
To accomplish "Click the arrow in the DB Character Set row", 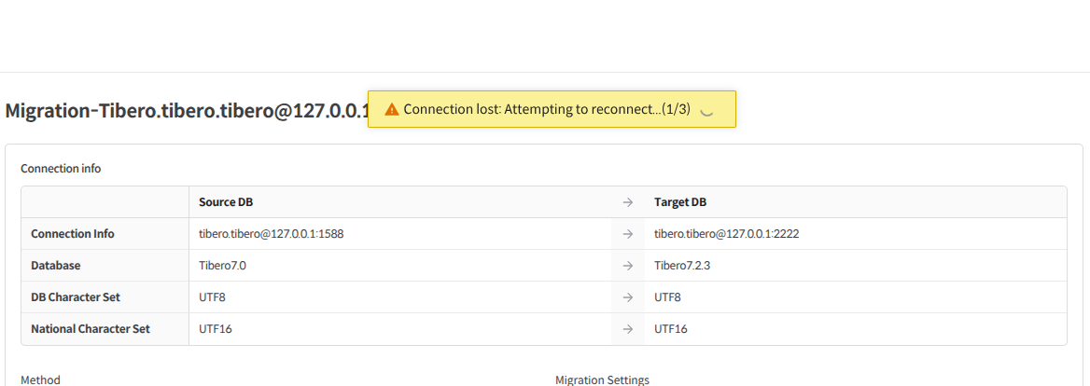I will tap(628, 297).
